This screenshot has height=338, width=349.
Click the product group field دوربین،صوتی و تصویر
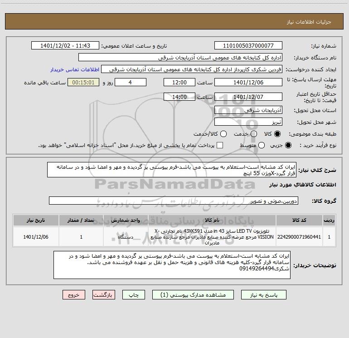pos(174,201)
